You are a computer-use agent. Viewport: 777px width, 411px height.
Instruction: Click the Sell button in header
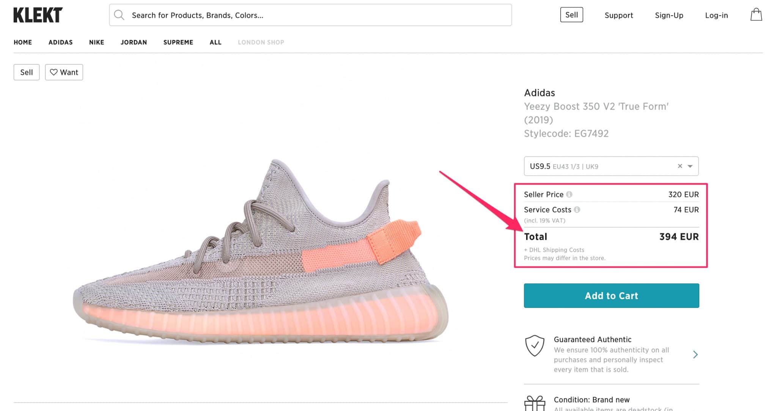(571, 15)
